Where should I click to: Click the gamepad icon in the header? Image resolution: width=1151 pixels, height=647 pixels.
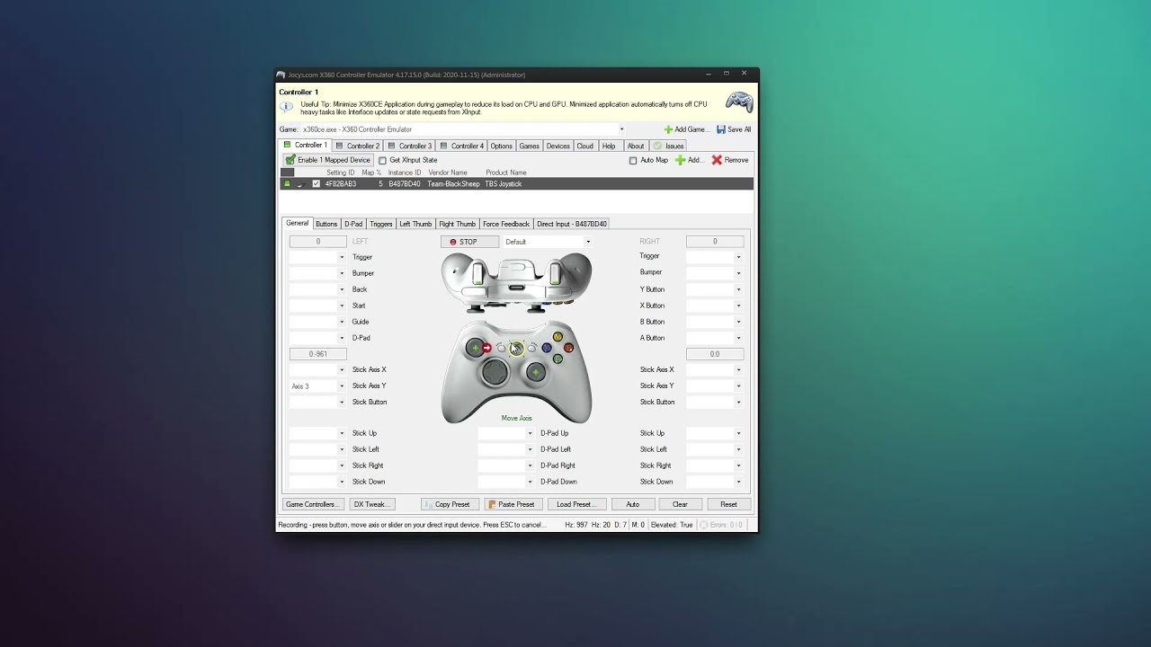(x=739, y=102)
